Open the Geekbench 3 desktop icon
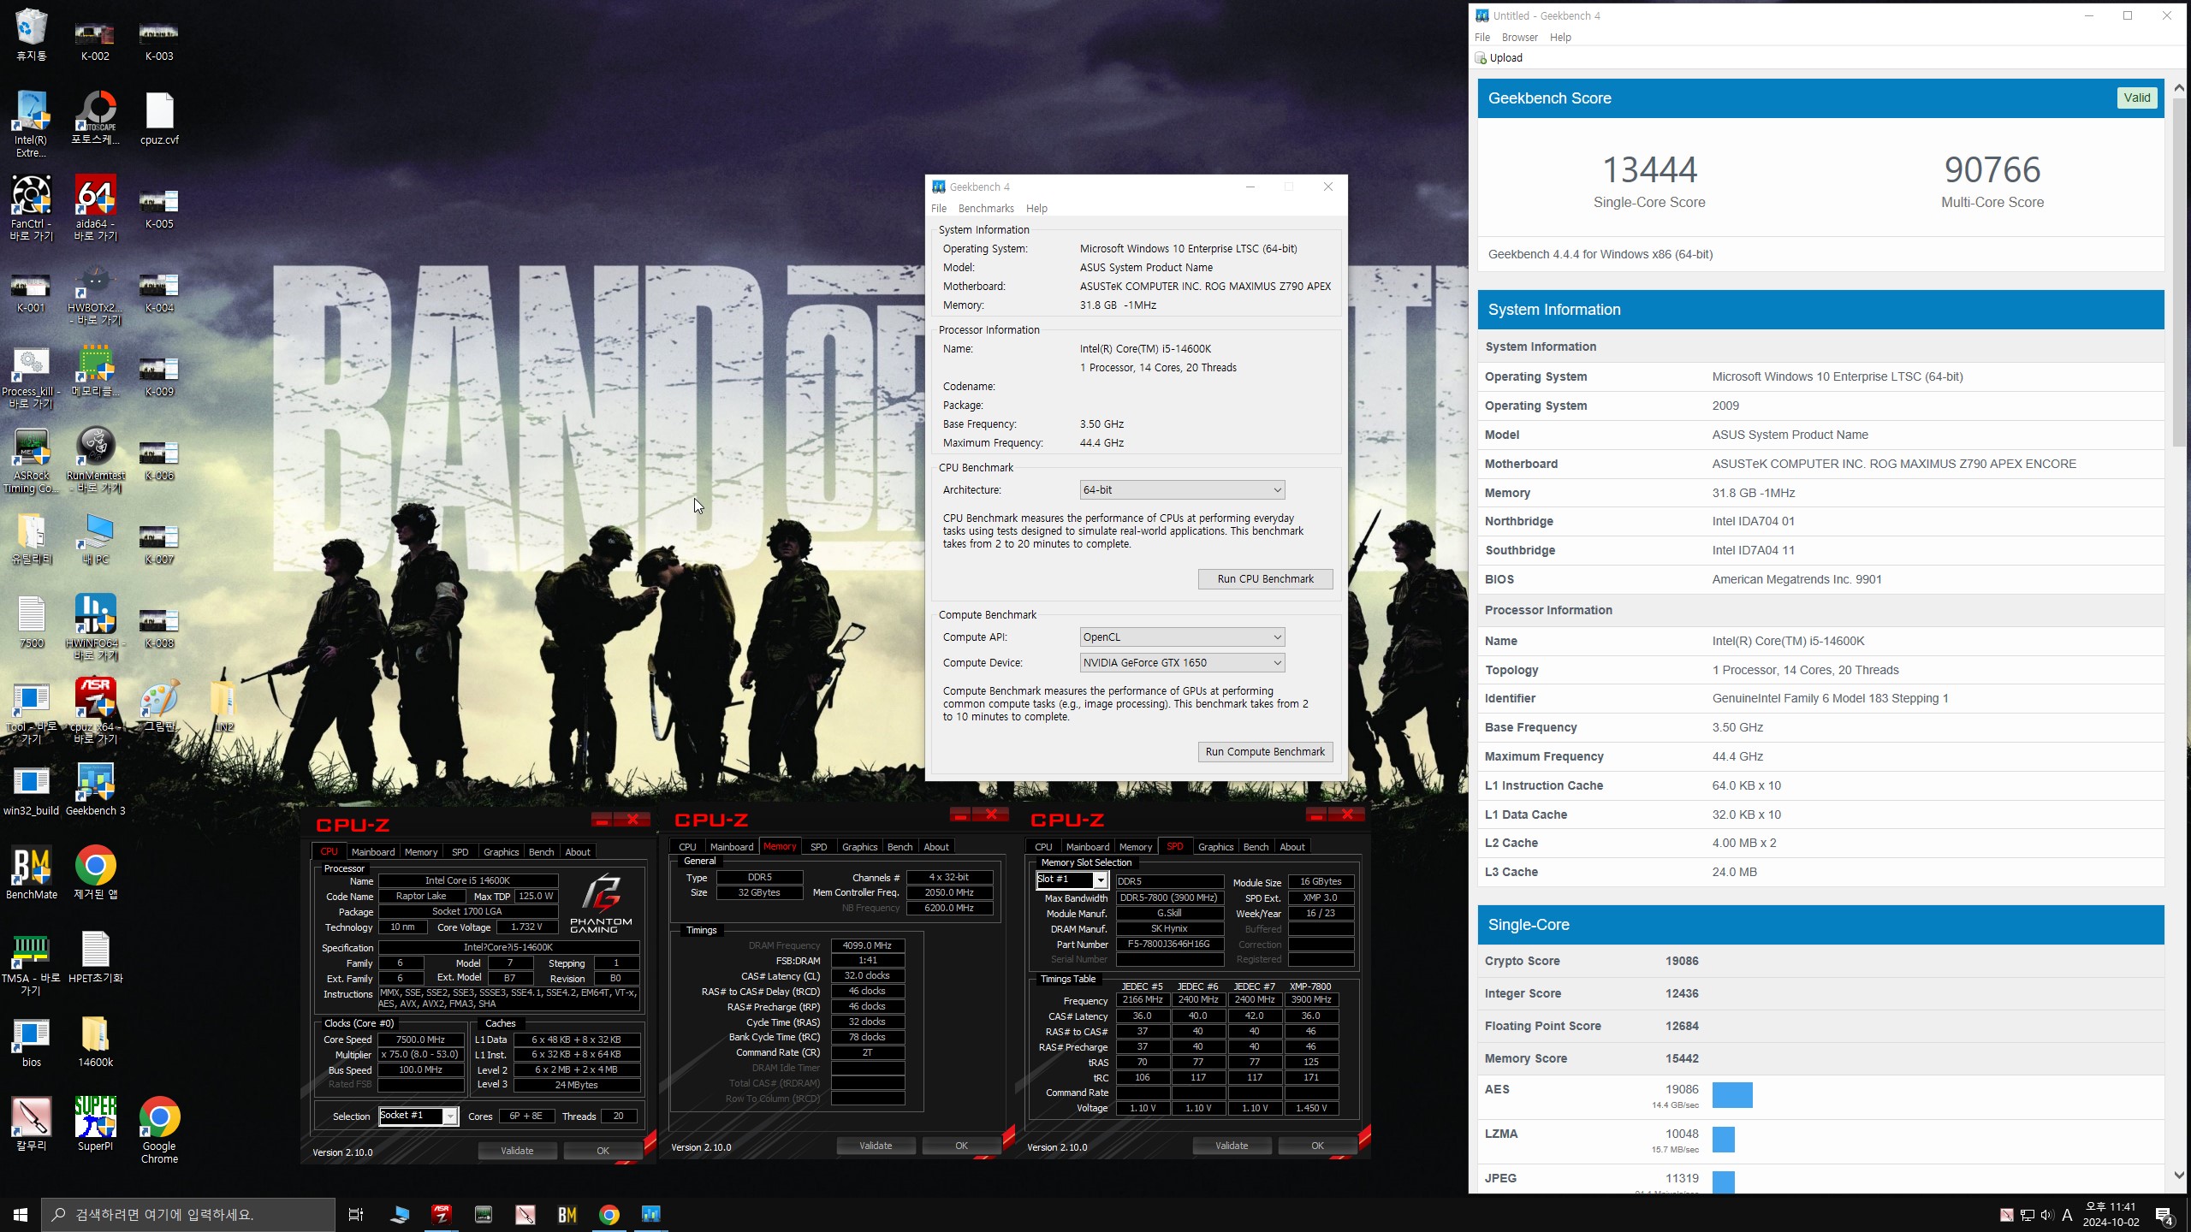 [x=95, y=789]
